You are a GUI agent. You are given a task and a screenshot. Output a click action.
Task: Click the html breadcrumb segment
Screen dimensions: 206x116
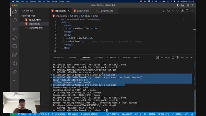[x=74, y=16]
